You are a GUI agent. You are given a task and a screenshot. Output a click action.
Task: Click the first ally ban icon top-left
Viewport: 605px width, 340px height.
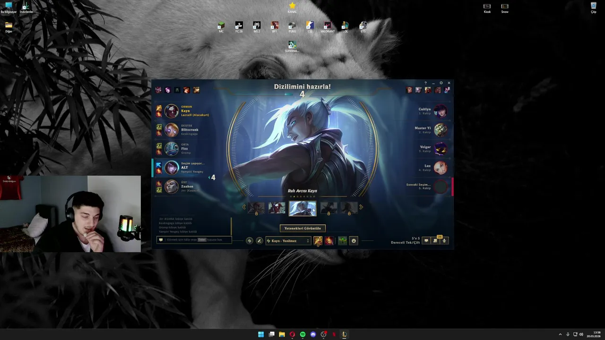tap(158, 90)
